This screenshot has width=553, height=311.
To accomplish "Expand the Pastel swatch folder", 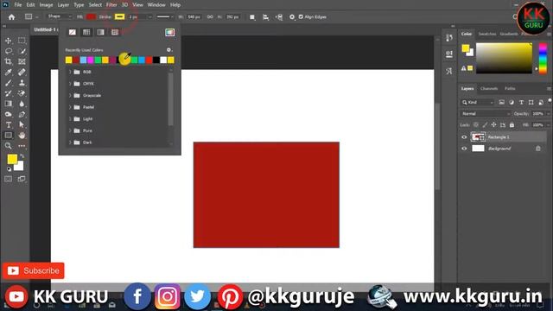I will [x=70, y=107].
